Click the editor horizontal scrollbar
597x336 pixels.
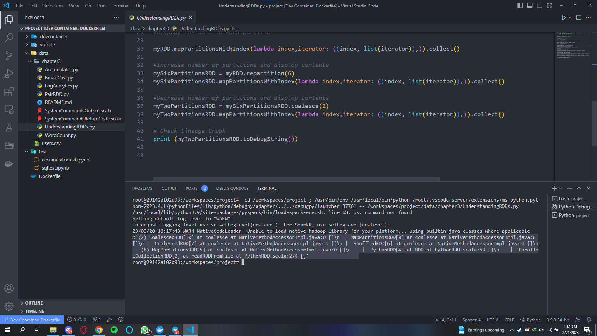(296, 179)
